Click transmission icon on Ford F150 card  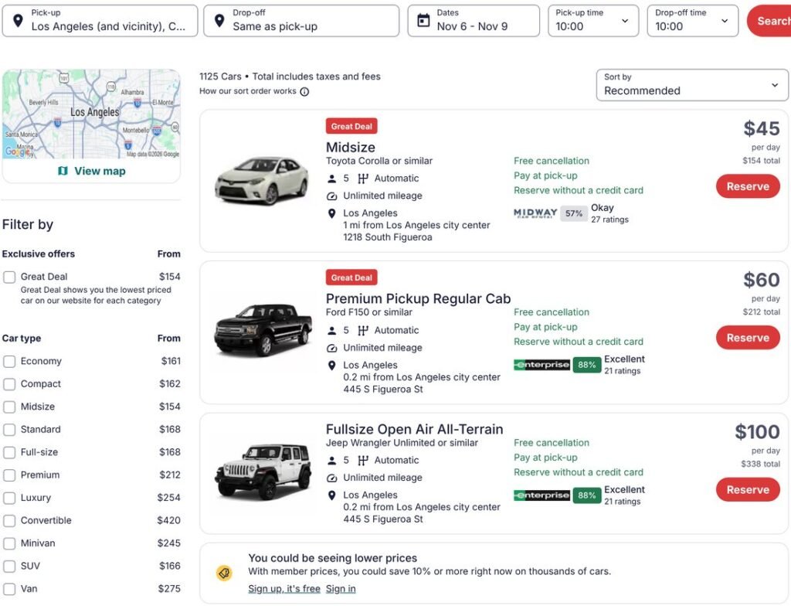point(363,331)
